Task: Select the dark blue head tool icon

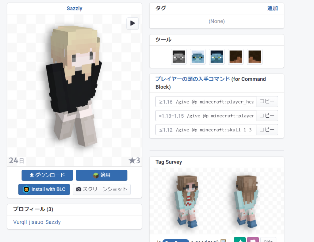Action: click(x=217, y=57)
